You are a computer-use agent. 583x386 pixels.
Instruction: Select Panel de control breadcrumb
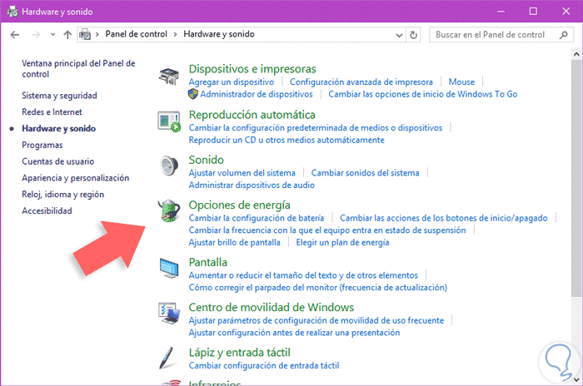136,34
